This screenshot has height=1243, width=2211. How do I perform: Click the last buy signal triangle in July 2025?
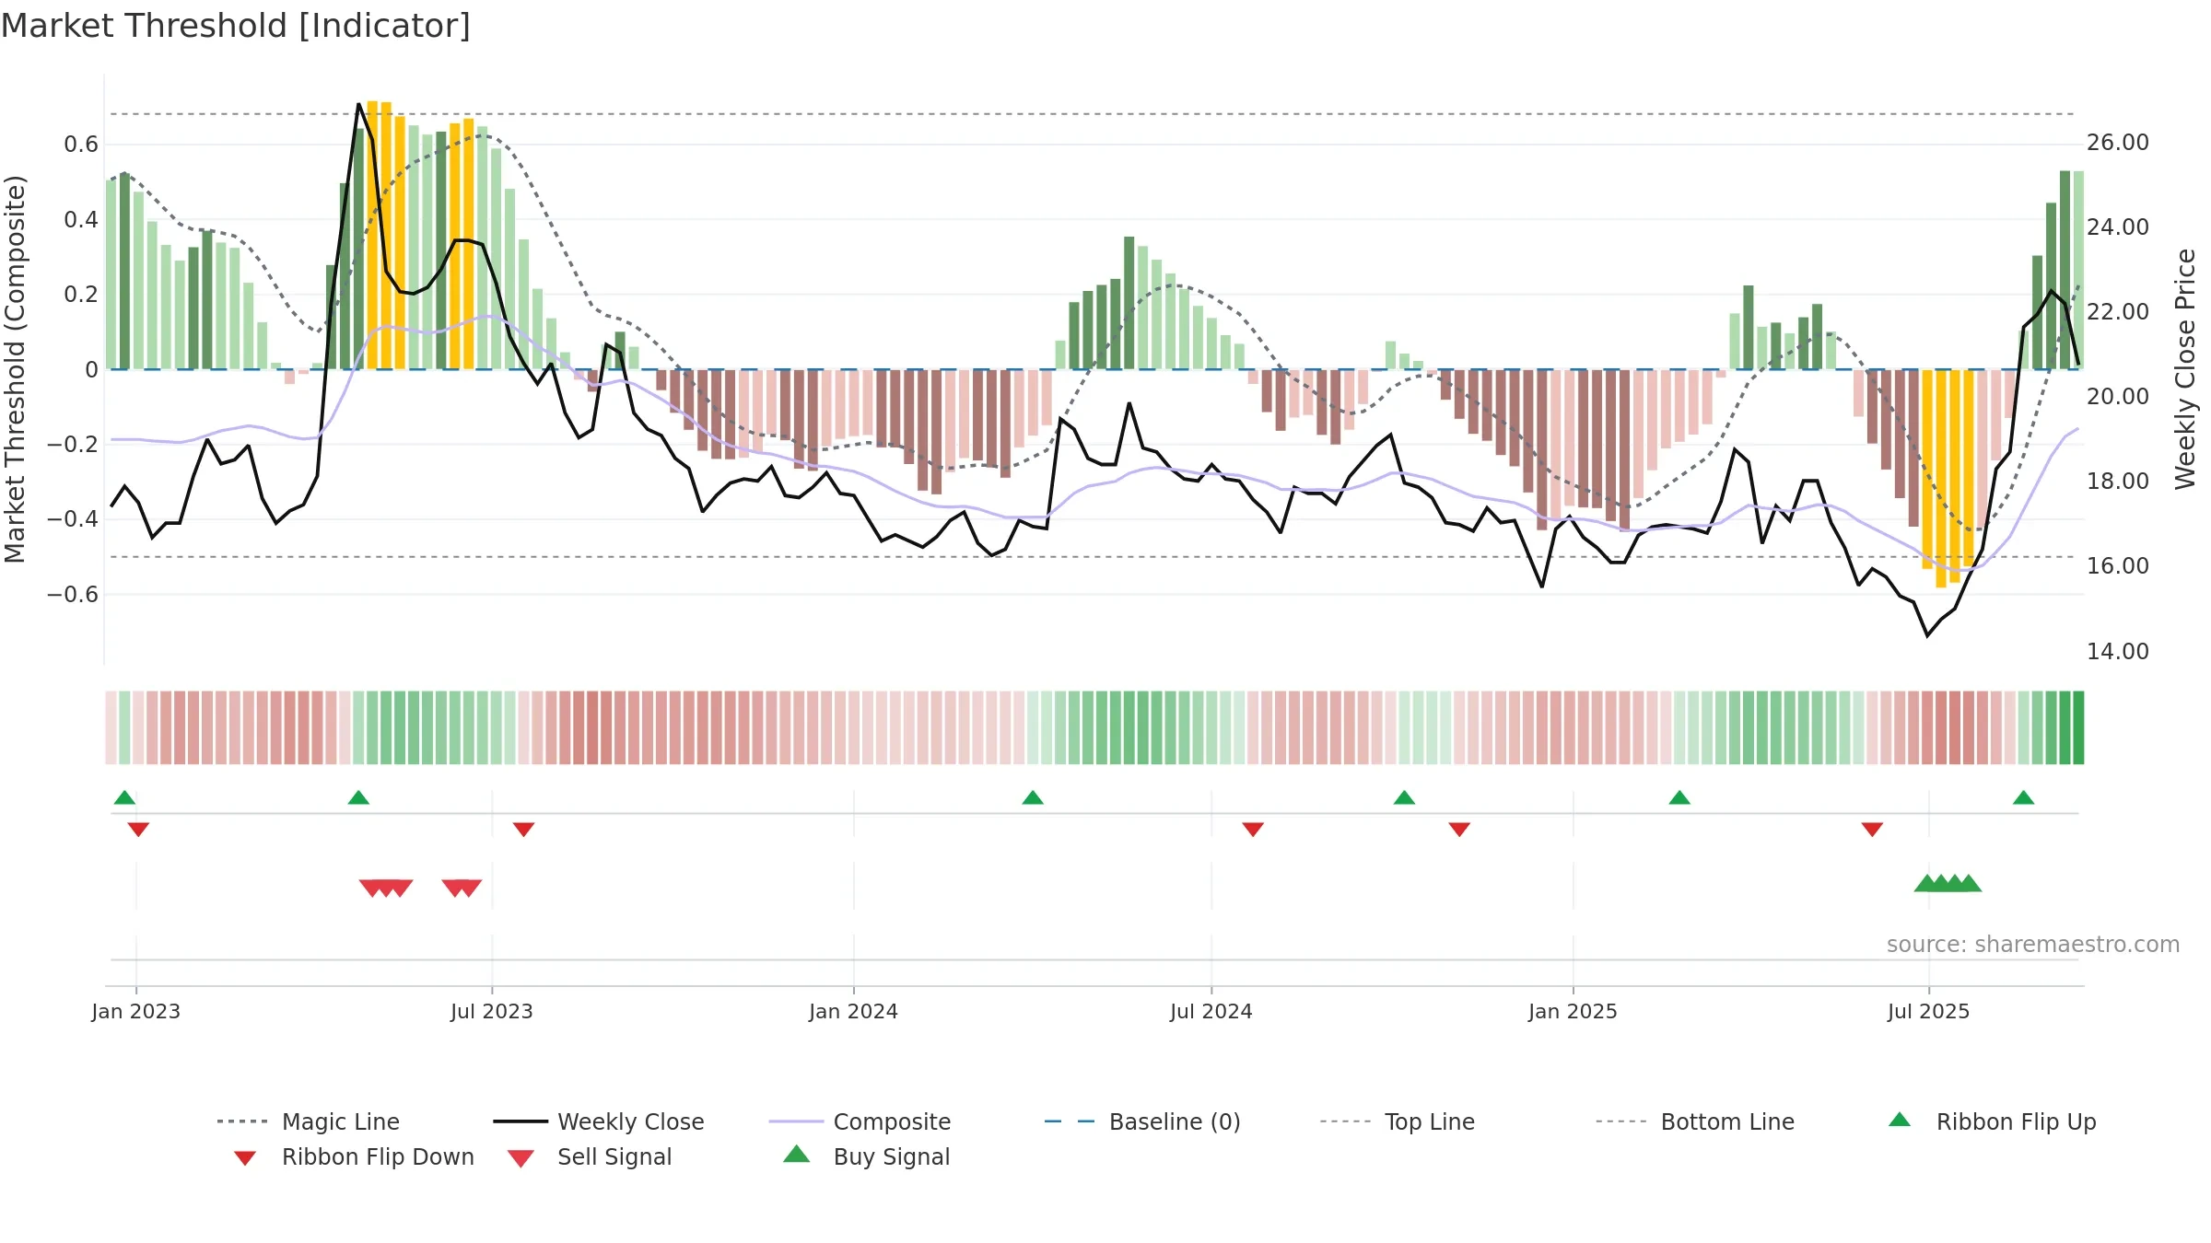tap(1969, 883)
